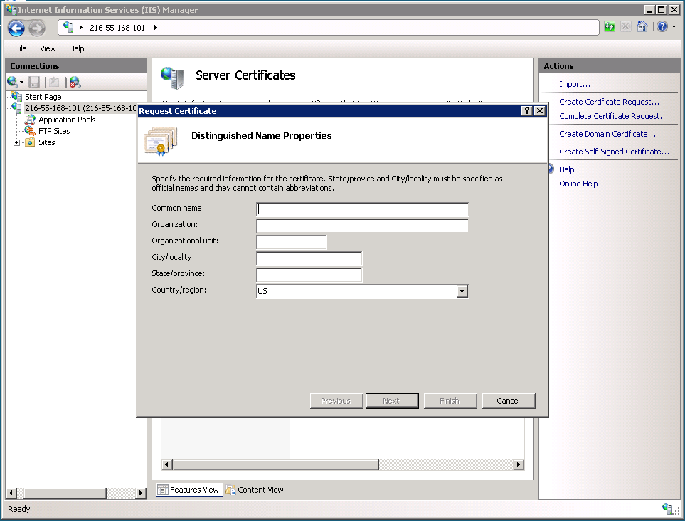
Task: Go to Home via house icon
Action: tap(642, 27)
